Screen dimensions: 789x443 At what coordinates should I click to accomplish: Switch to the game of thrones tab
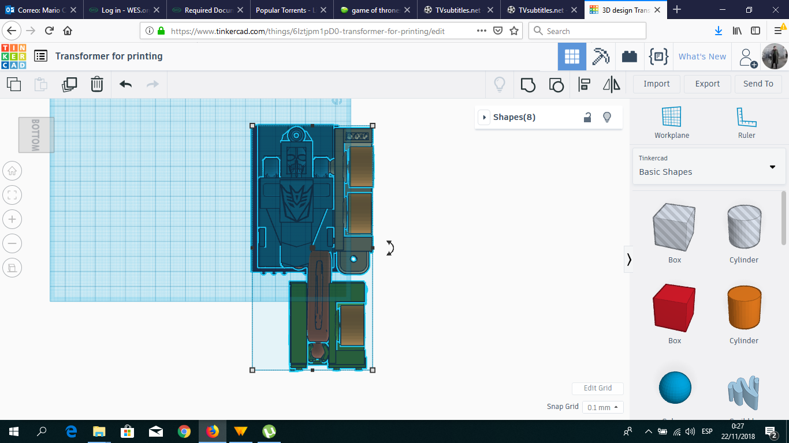376,10
